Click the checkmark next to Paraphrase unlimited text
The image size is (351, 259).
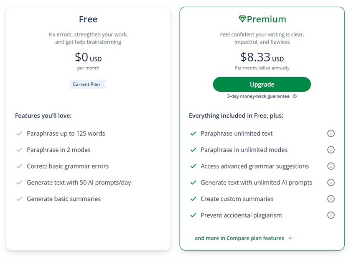point(193,133)
